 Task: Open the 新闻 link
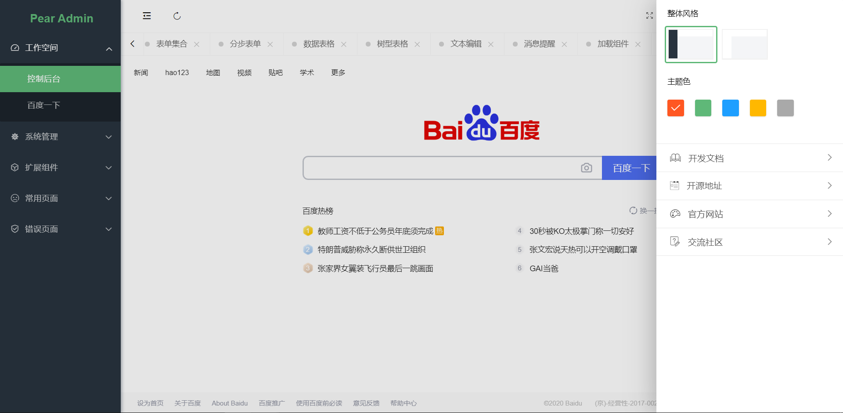tap(141, 72)
